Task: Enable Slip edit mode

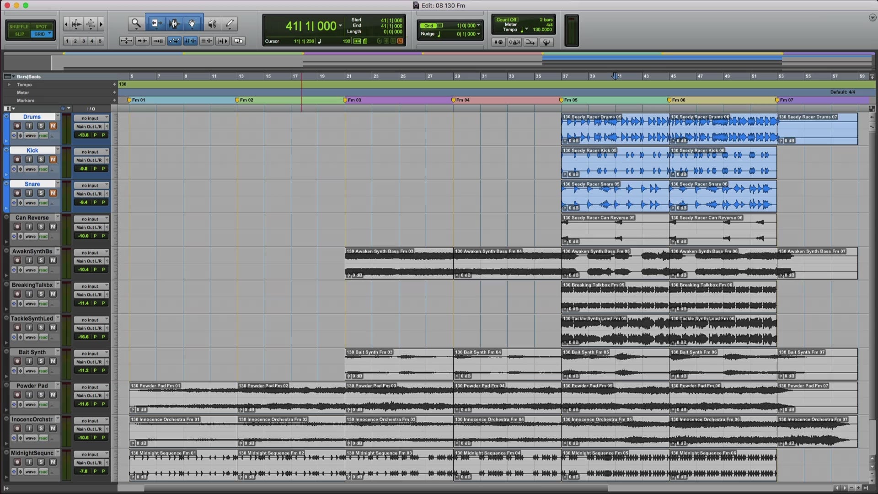Action: 19,34
